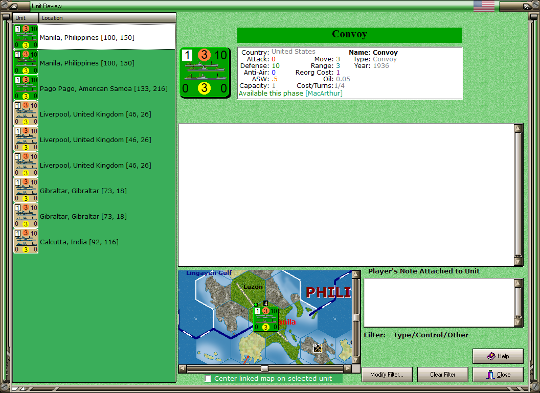The width and height of the screenshot is (540, 393).
Task: Click the Filter: Type/Control/Other label
Action: [416, 335]
